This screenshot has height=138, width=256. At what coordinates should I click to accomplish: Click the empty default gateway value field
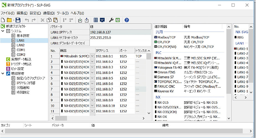pyautogui.click(x=120, y=43)
